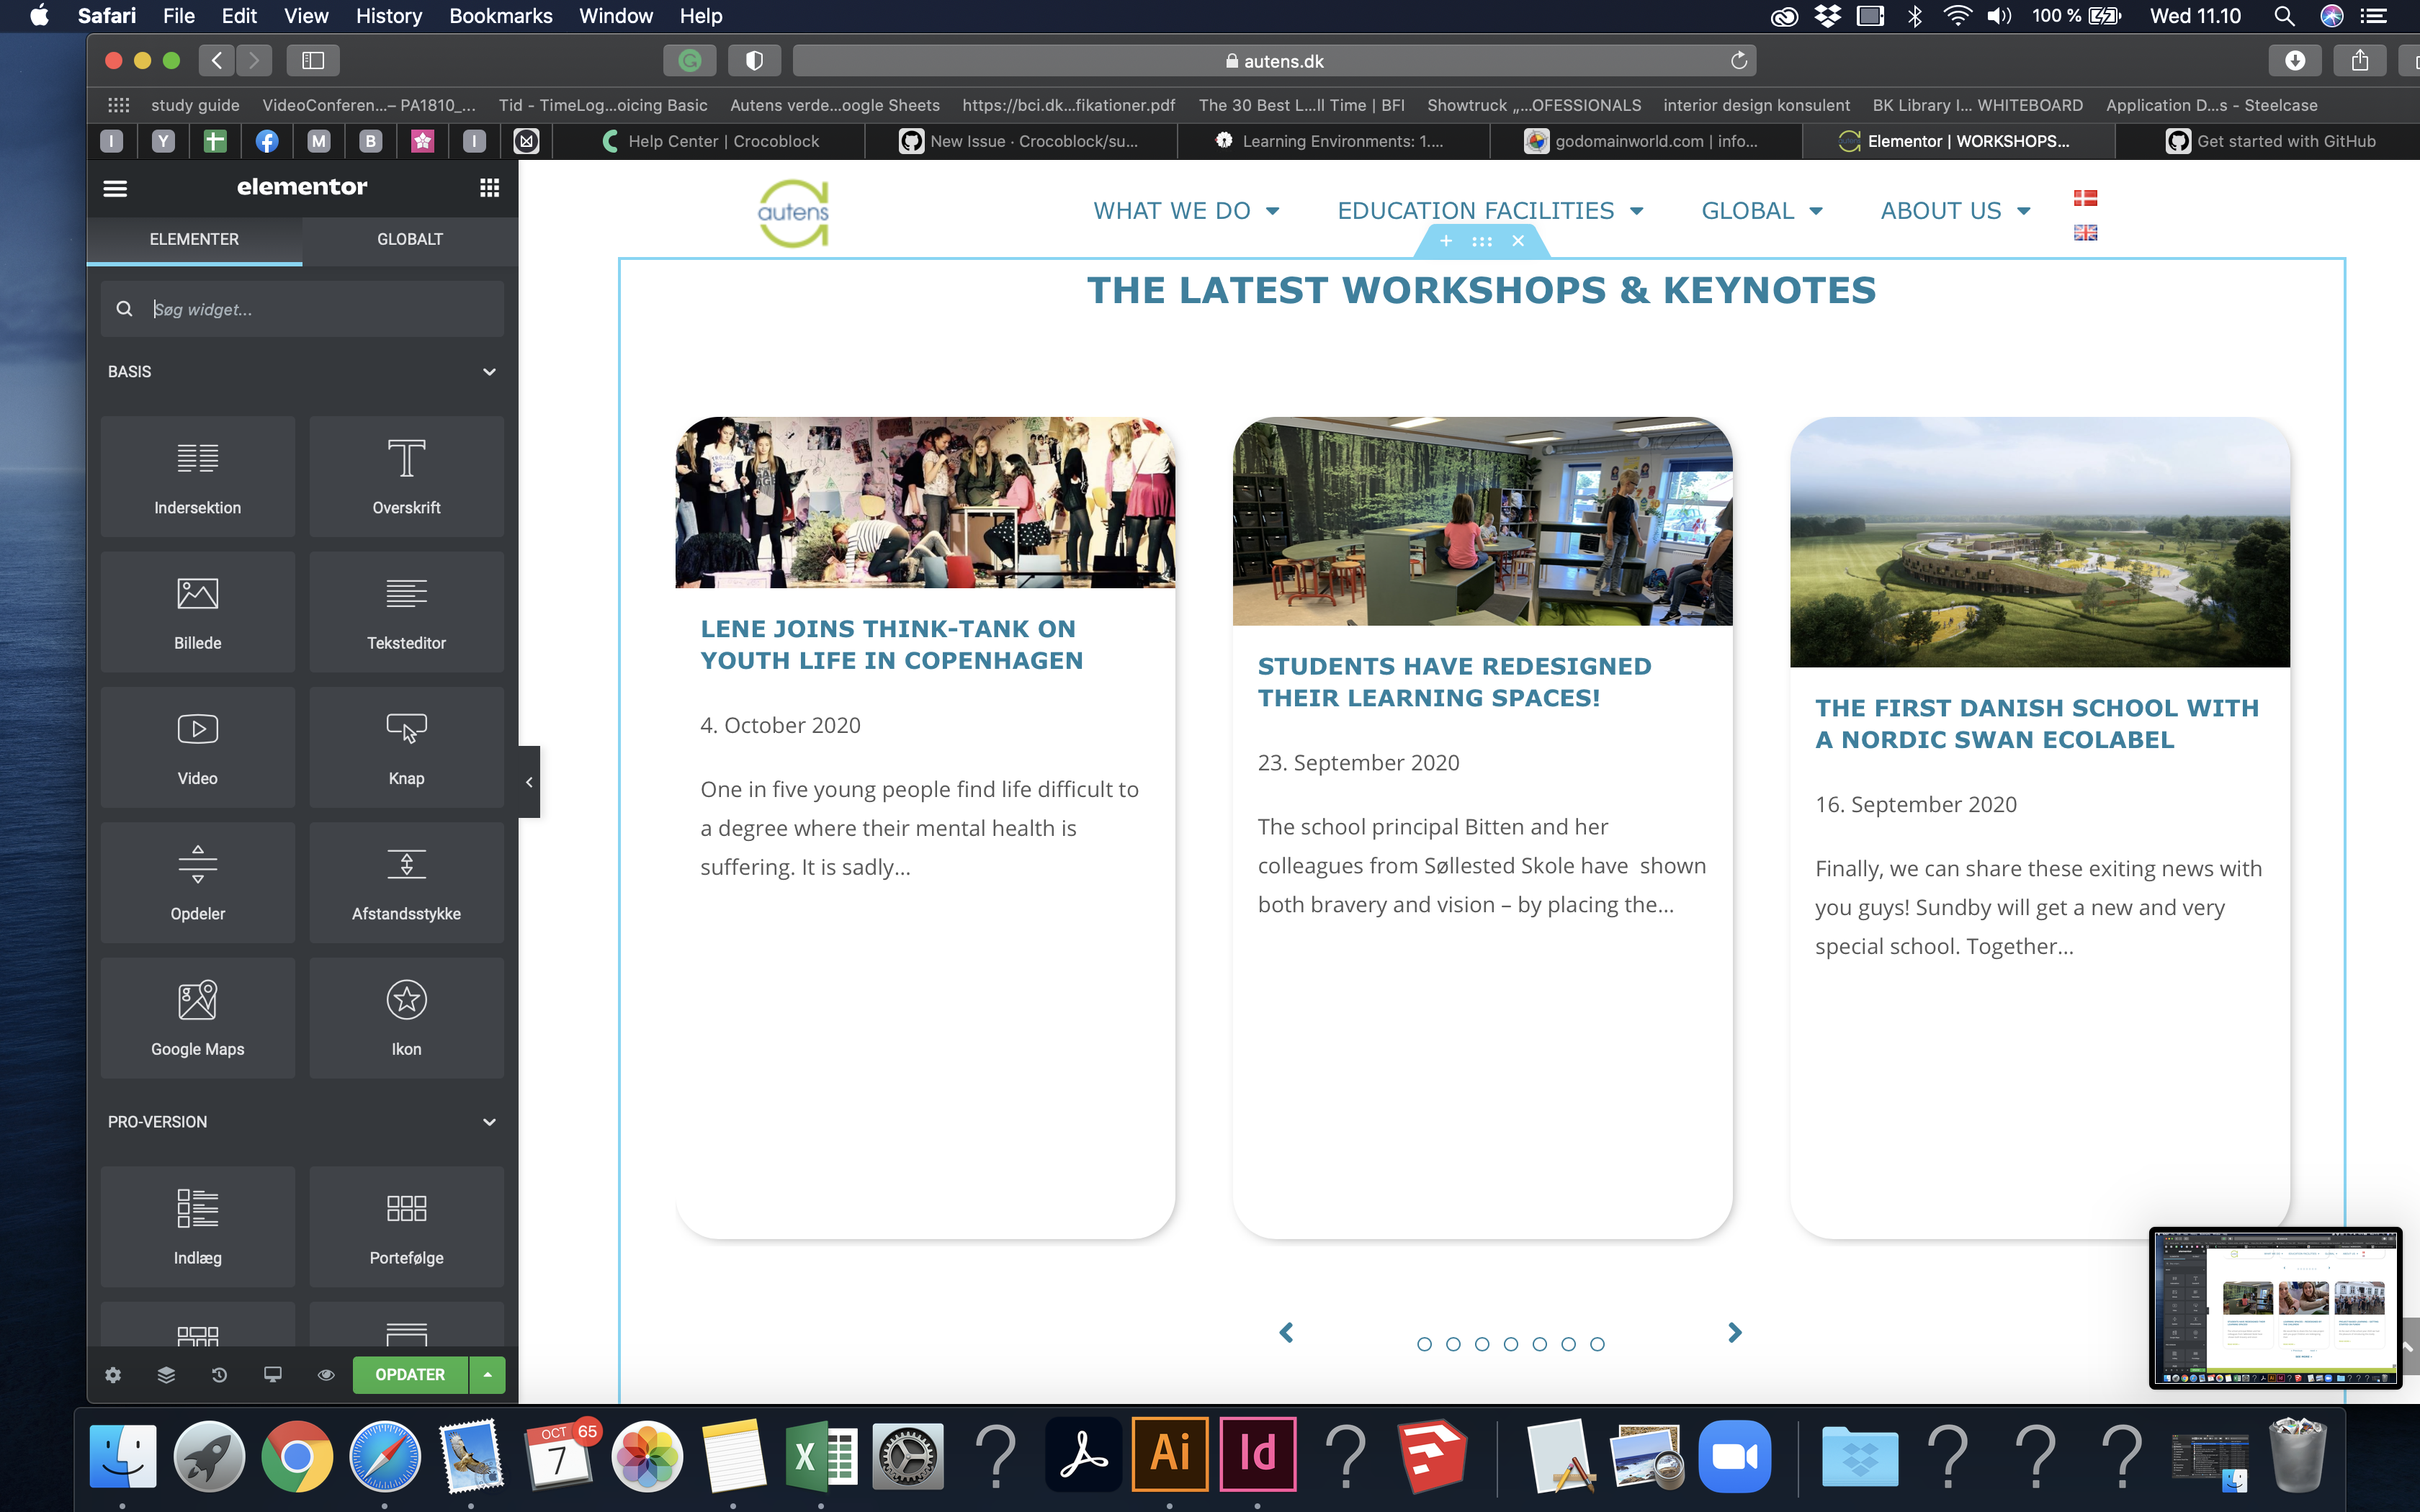Select the Google Maps widget
Viewport: 2420px width, 1512px height.
[198, 1018]
